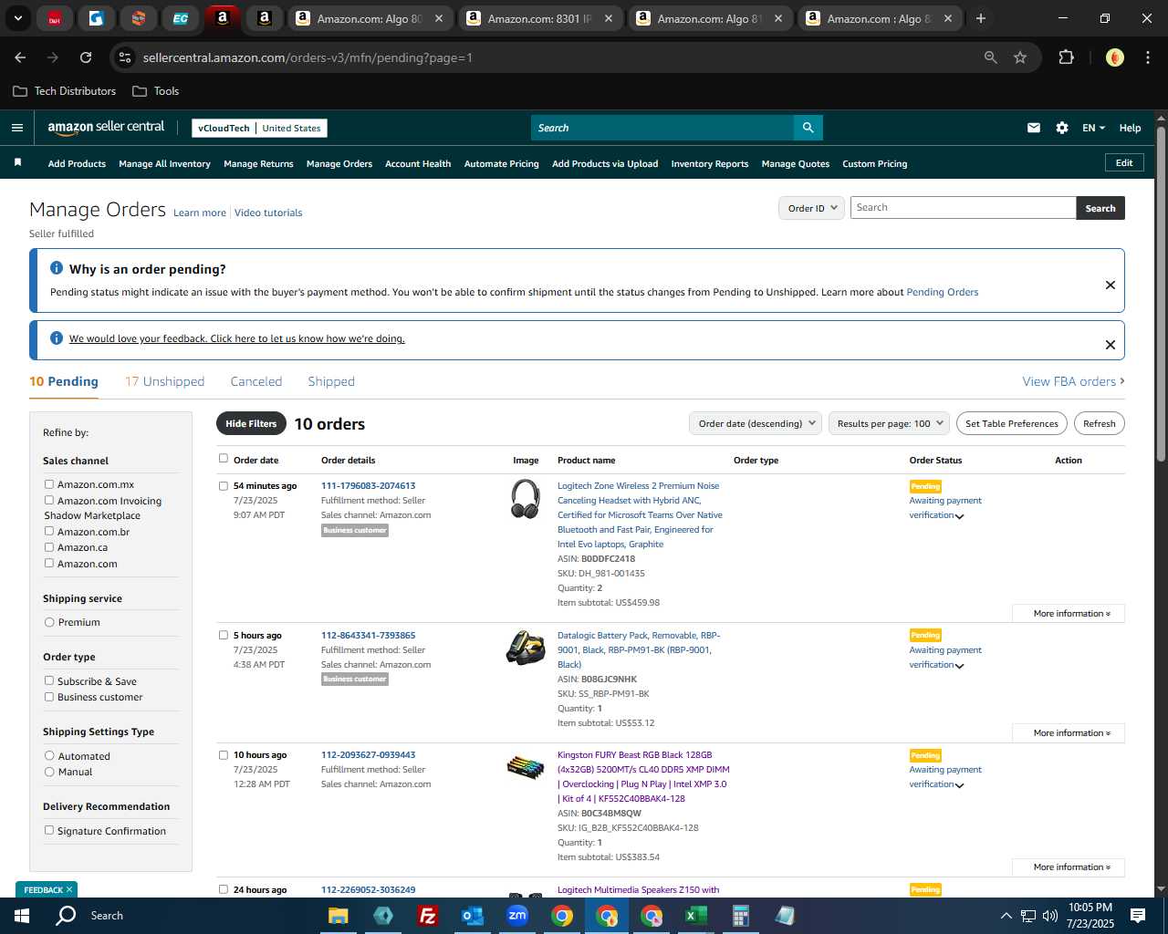Click the page vertical scrollbar
The height and width of the screenshot is (934, 1168).
pyautogui.click(x=1161, y=294)
